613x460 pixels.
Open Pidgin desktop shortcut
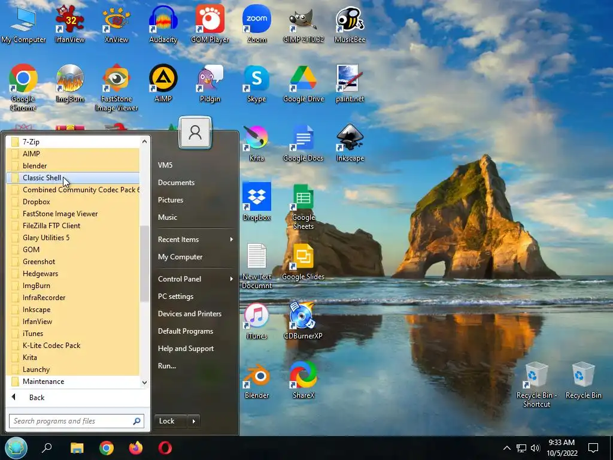210,83
